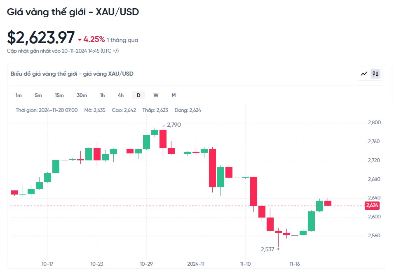Select the 5m timeframe
This screenshot has width=394, height=278.
[x=38, y=95]
